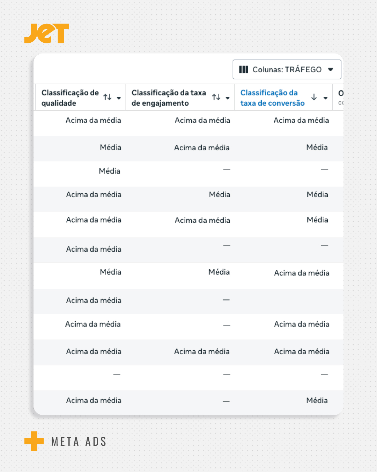Click the Colunas: TRÁFEGO label

point(287,70)
